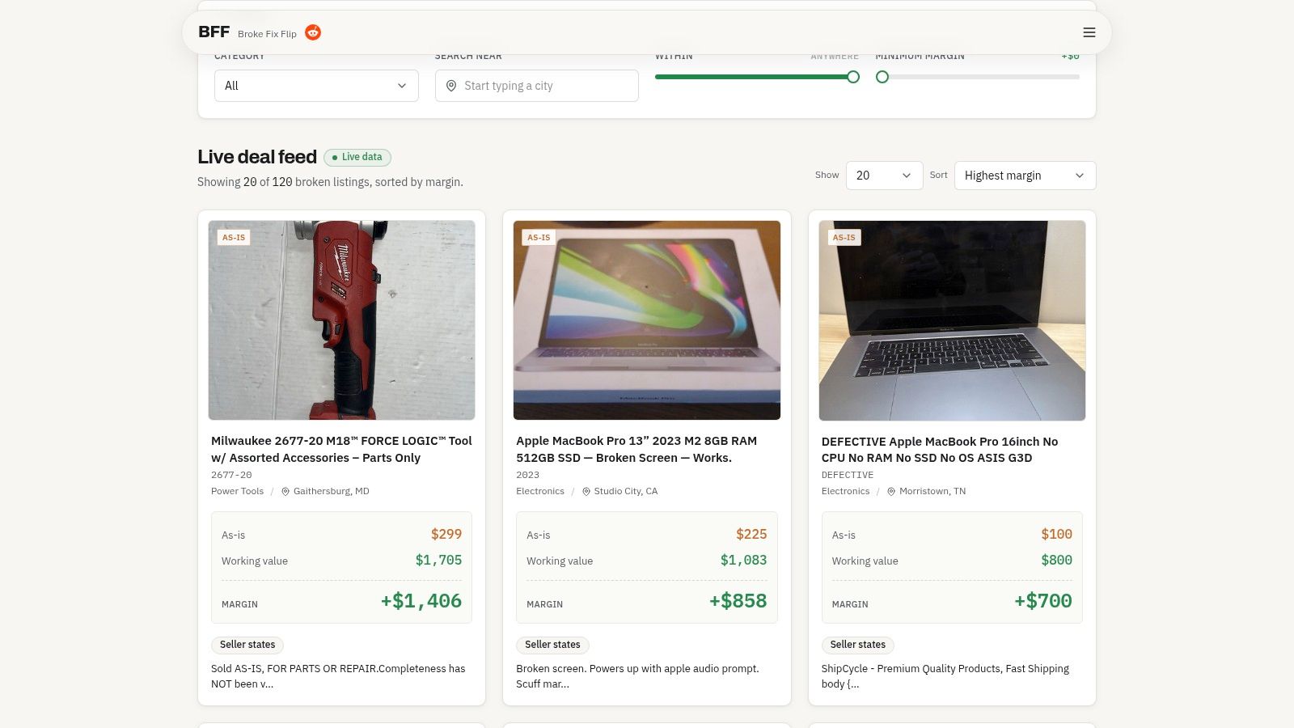
Task: Click the Minimum margin slider track
Action: [x=978, y=77]
